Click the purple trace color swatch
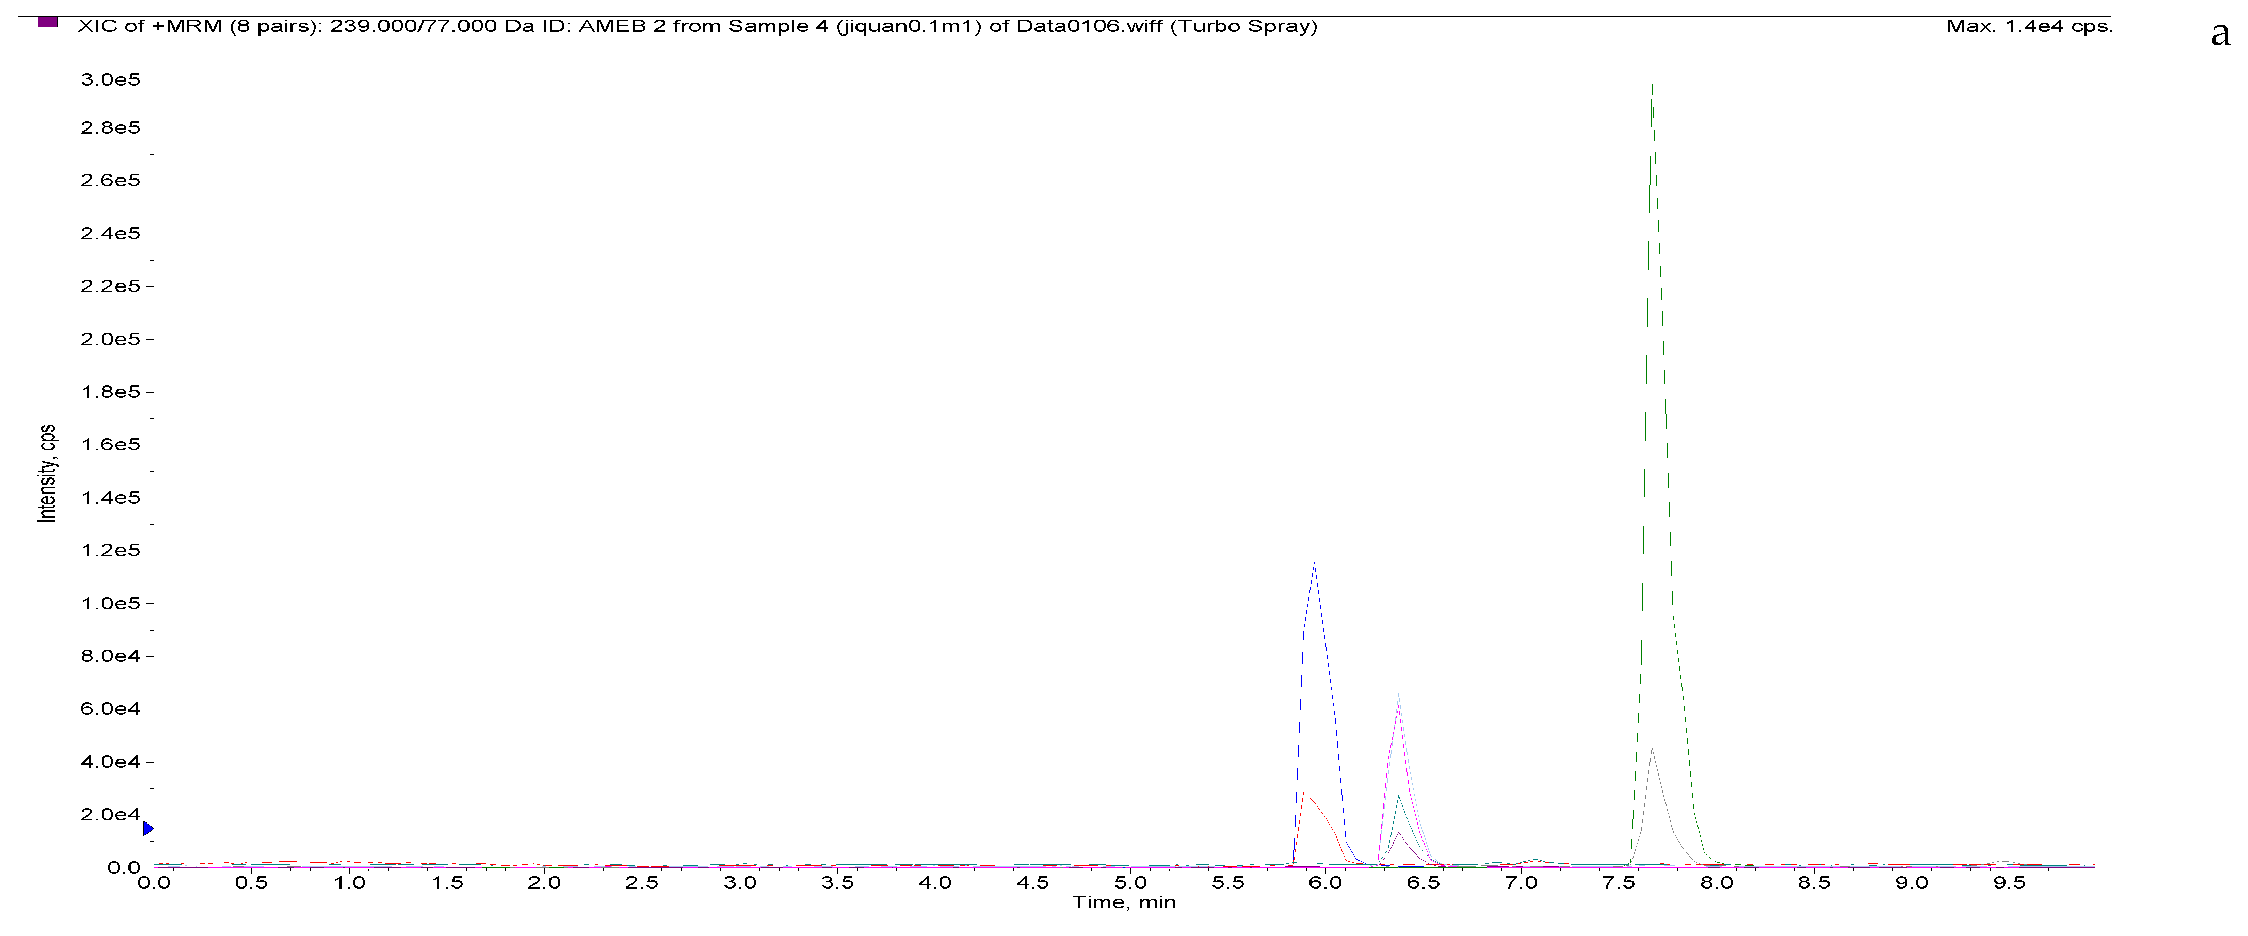The height and width of the screenshot is (936, 2248). (x=47, y=21)
